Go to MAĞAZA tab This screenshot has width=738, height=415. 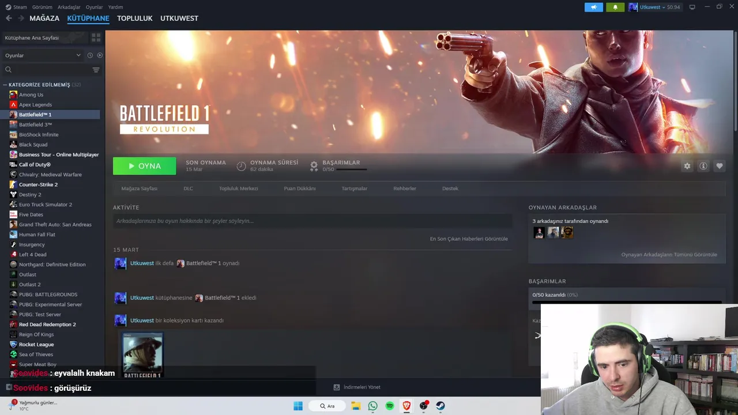(x=44, y=18)
